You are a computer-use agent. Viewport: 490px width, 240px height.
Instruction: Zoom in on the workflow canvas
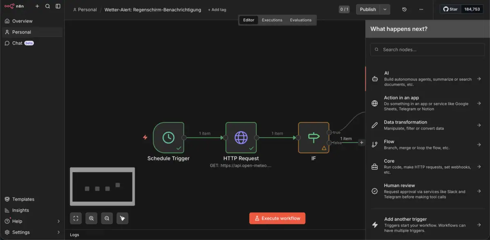click(91, 218)
